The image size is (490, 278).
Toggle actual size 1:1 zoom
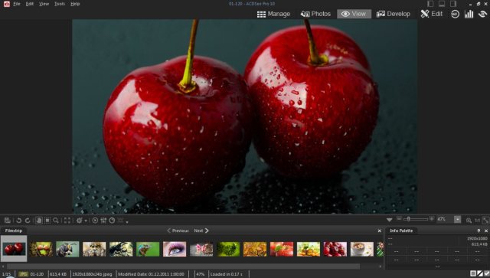477,221
